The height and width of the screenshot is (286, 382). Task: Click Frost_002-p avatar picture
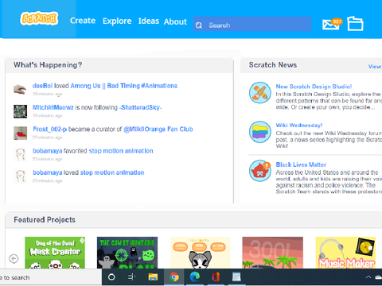click(x=20, y=133)
